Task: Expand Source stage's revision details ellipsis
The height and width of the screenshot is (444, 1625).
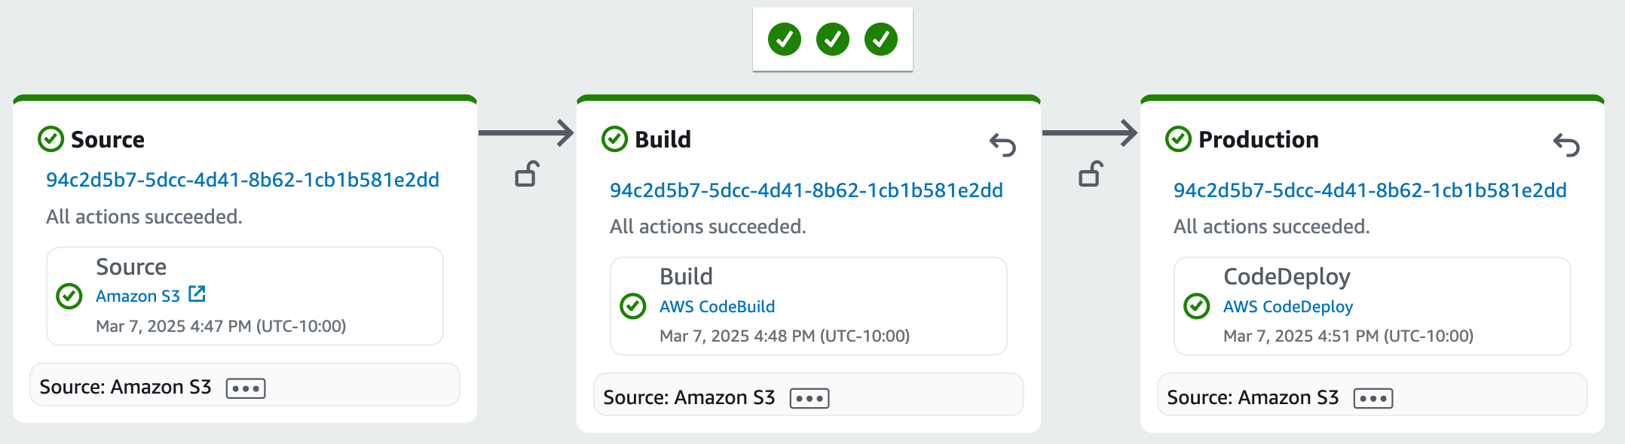Action: [246, 388]
